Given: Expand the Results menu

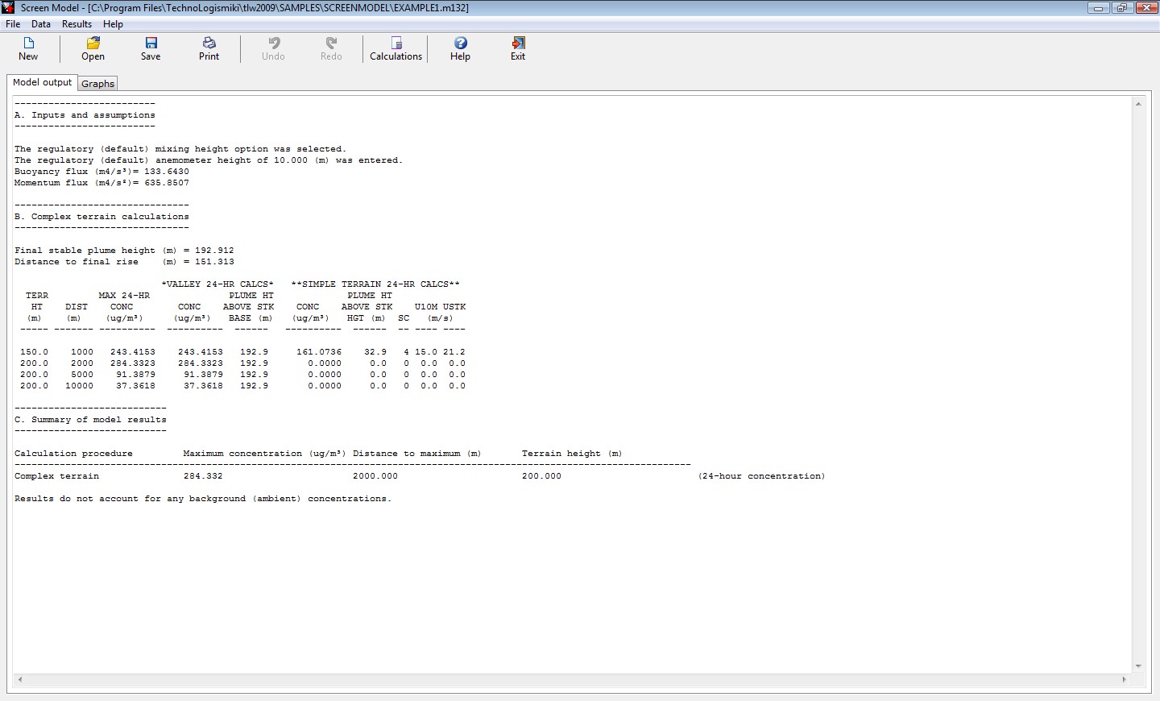Looking at the screenshot, I should point(77,24).
